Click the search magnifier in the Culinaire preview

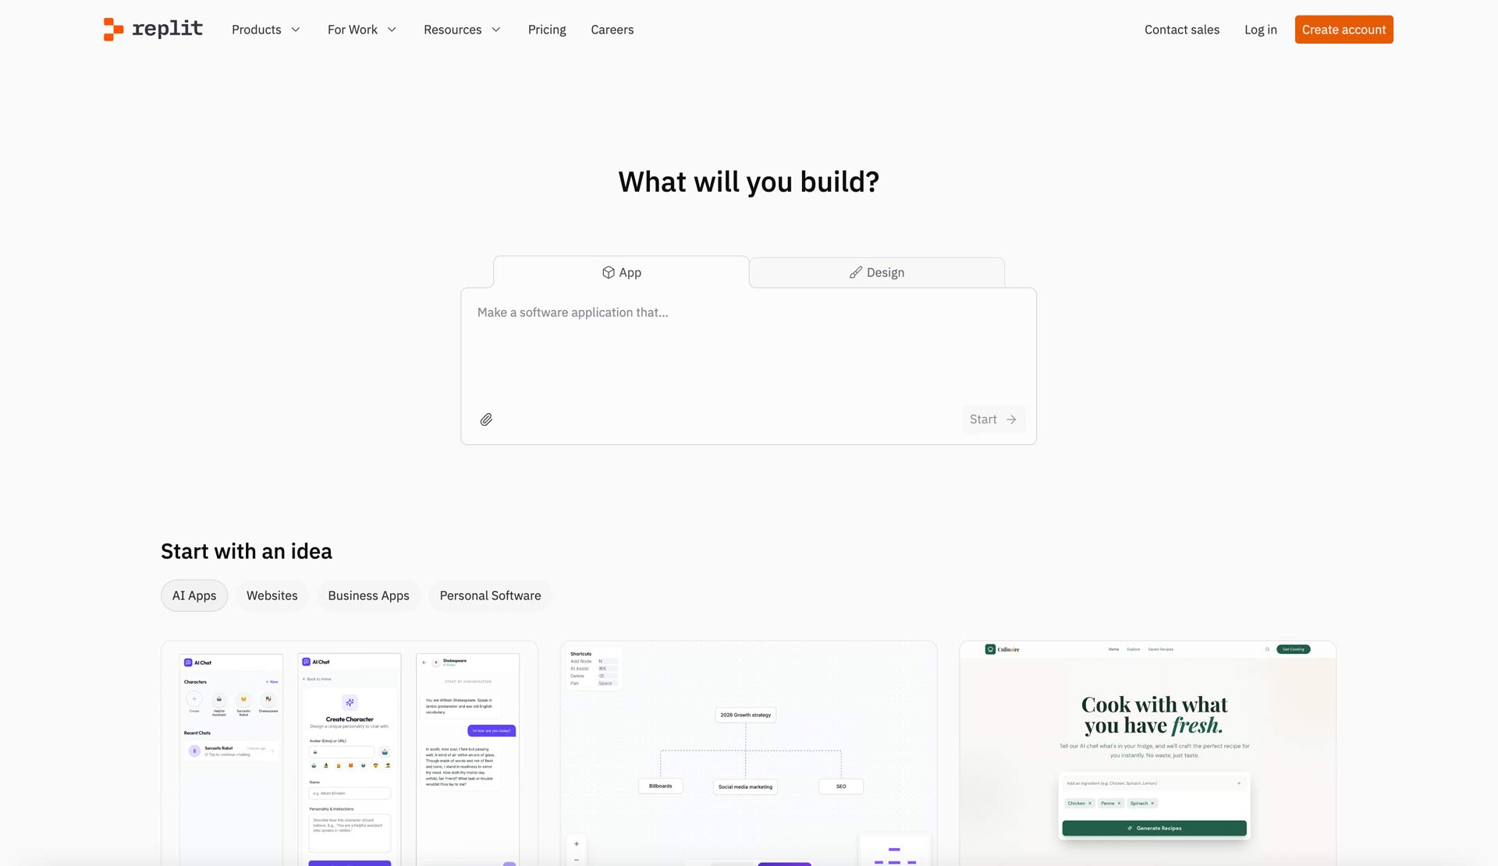point(1267,649)
